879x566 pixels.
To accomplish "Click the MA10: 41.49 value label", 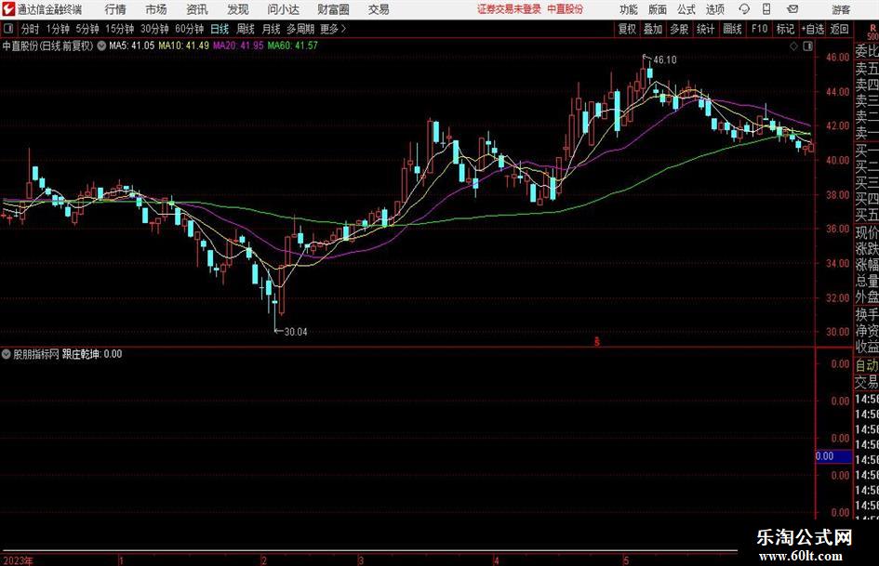I will [x=184, y=46].
